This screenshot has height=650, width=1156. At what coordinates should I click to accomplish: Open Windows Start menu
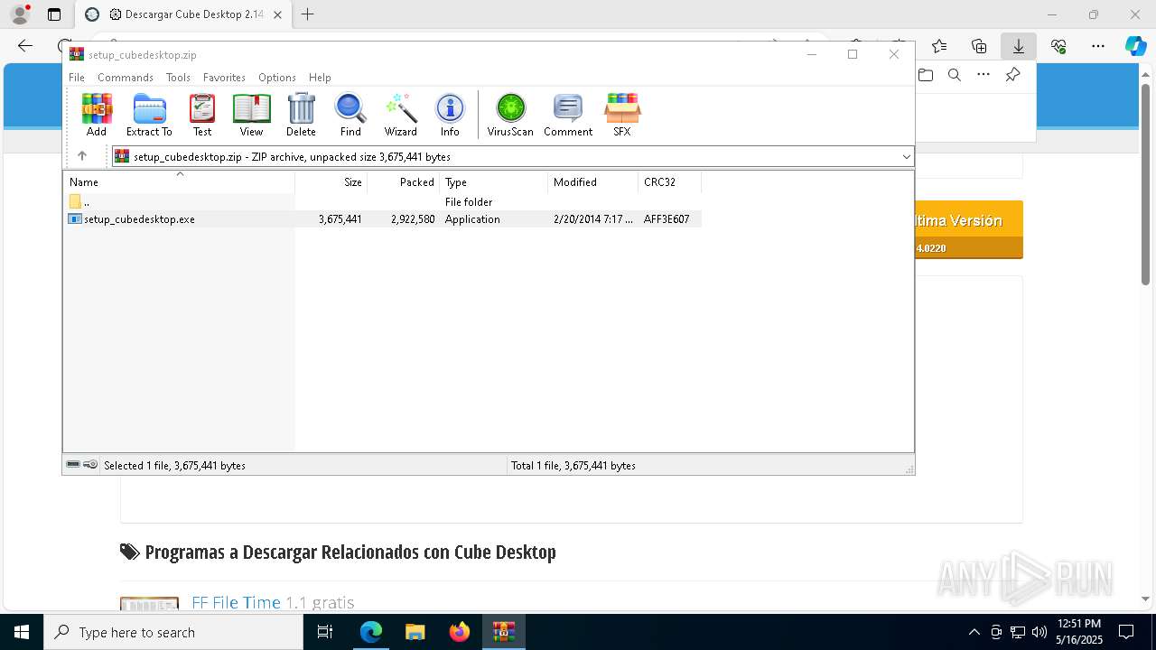pos(22,632)
